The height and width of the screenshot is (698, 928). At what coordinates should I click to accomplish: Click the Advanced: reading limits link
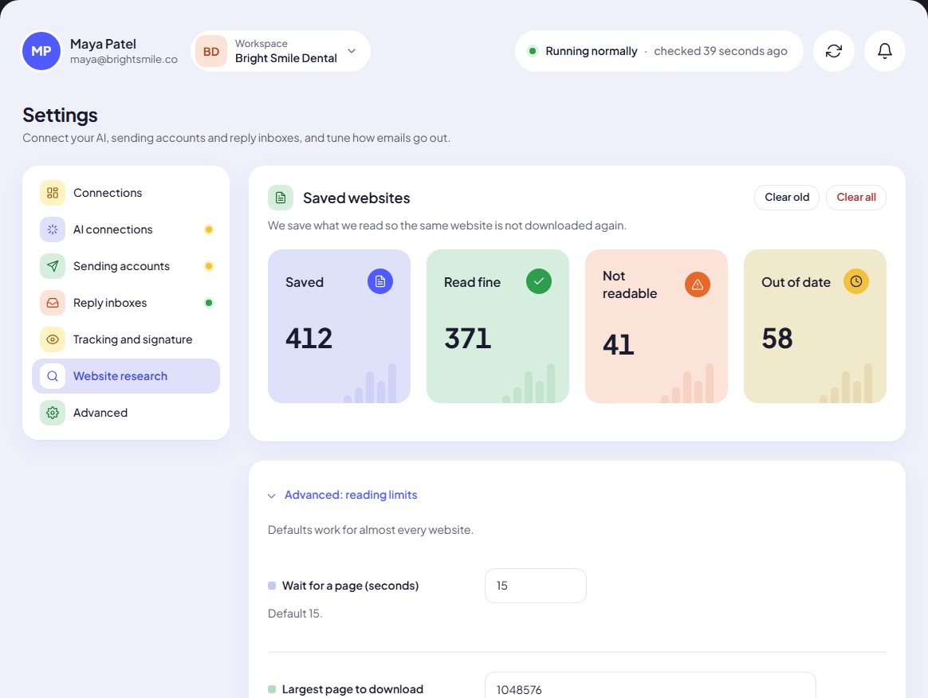tap(351, 495)
